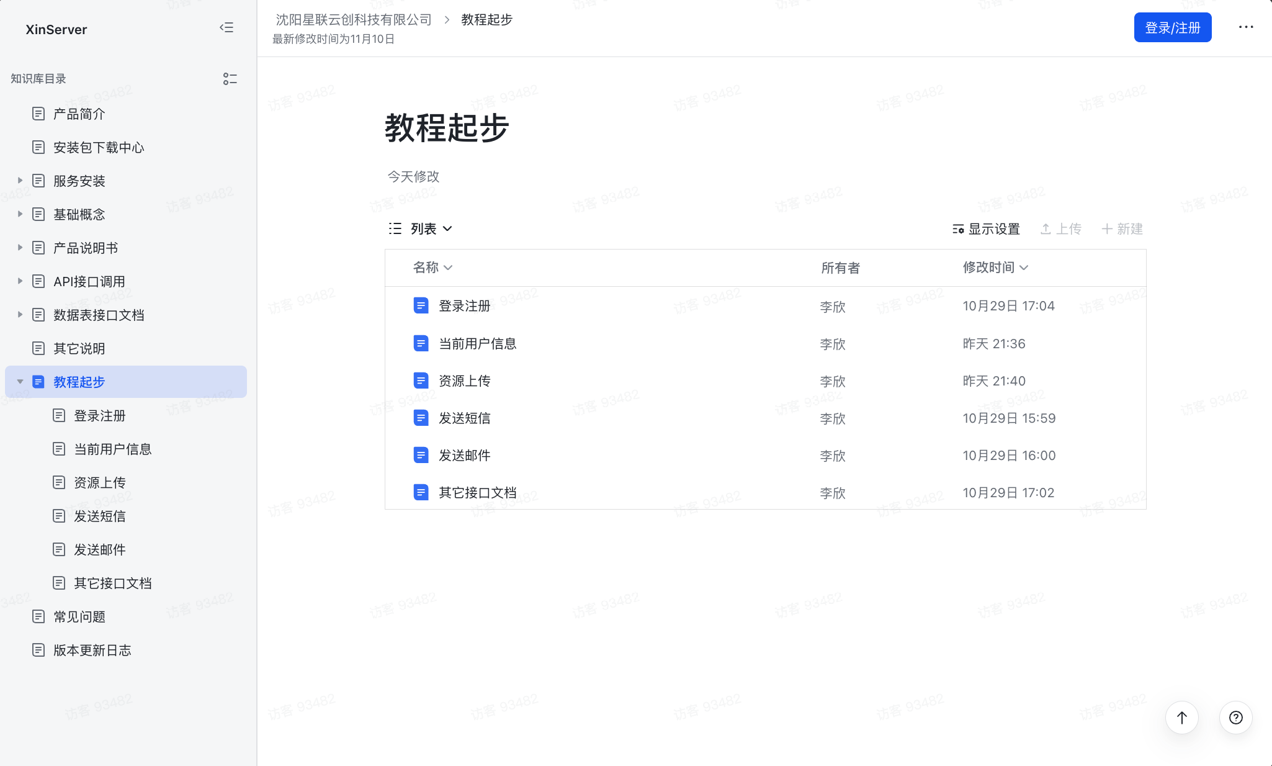This screenshot has height=766, width=1272.
Task: Expand the 服务安装 tree item
Action: 19,181
